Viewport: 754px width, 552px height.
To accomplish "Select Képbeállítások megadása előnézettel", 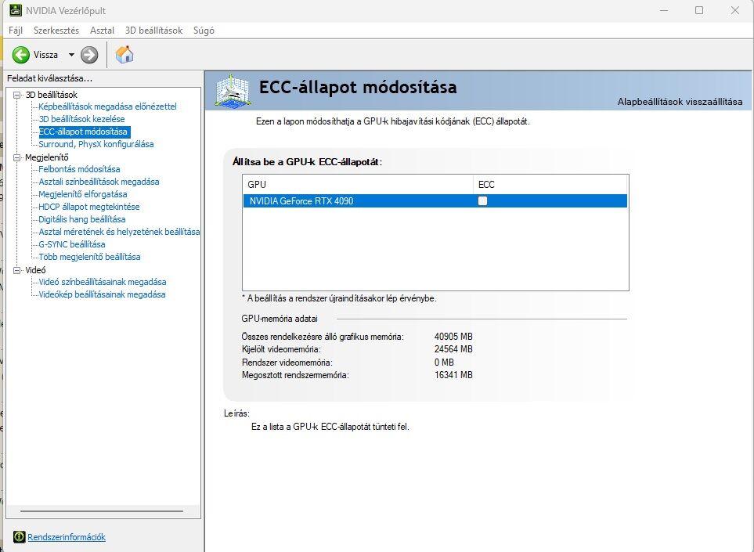I will (108, 106).
